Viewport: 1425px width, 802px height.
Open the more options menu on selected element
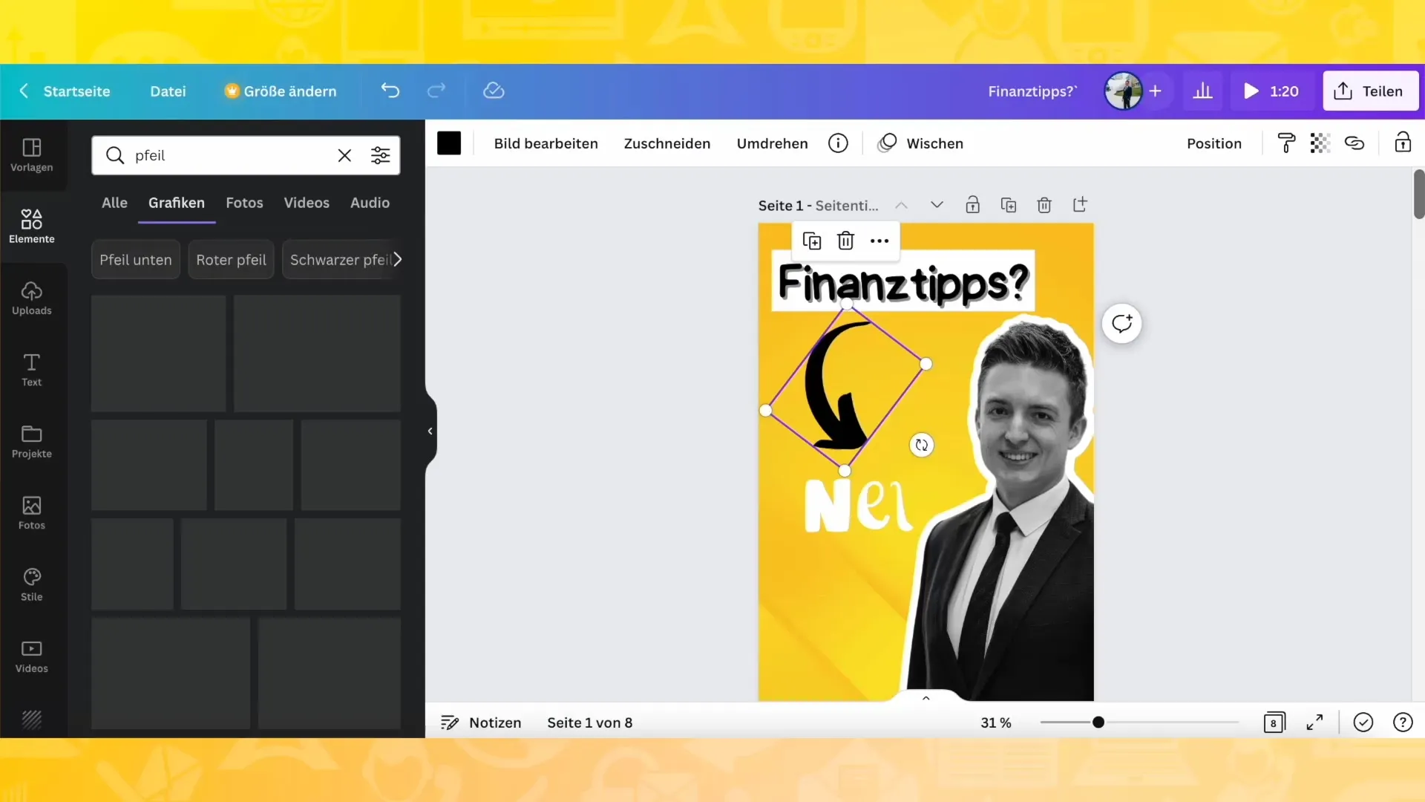click(879, 241)
